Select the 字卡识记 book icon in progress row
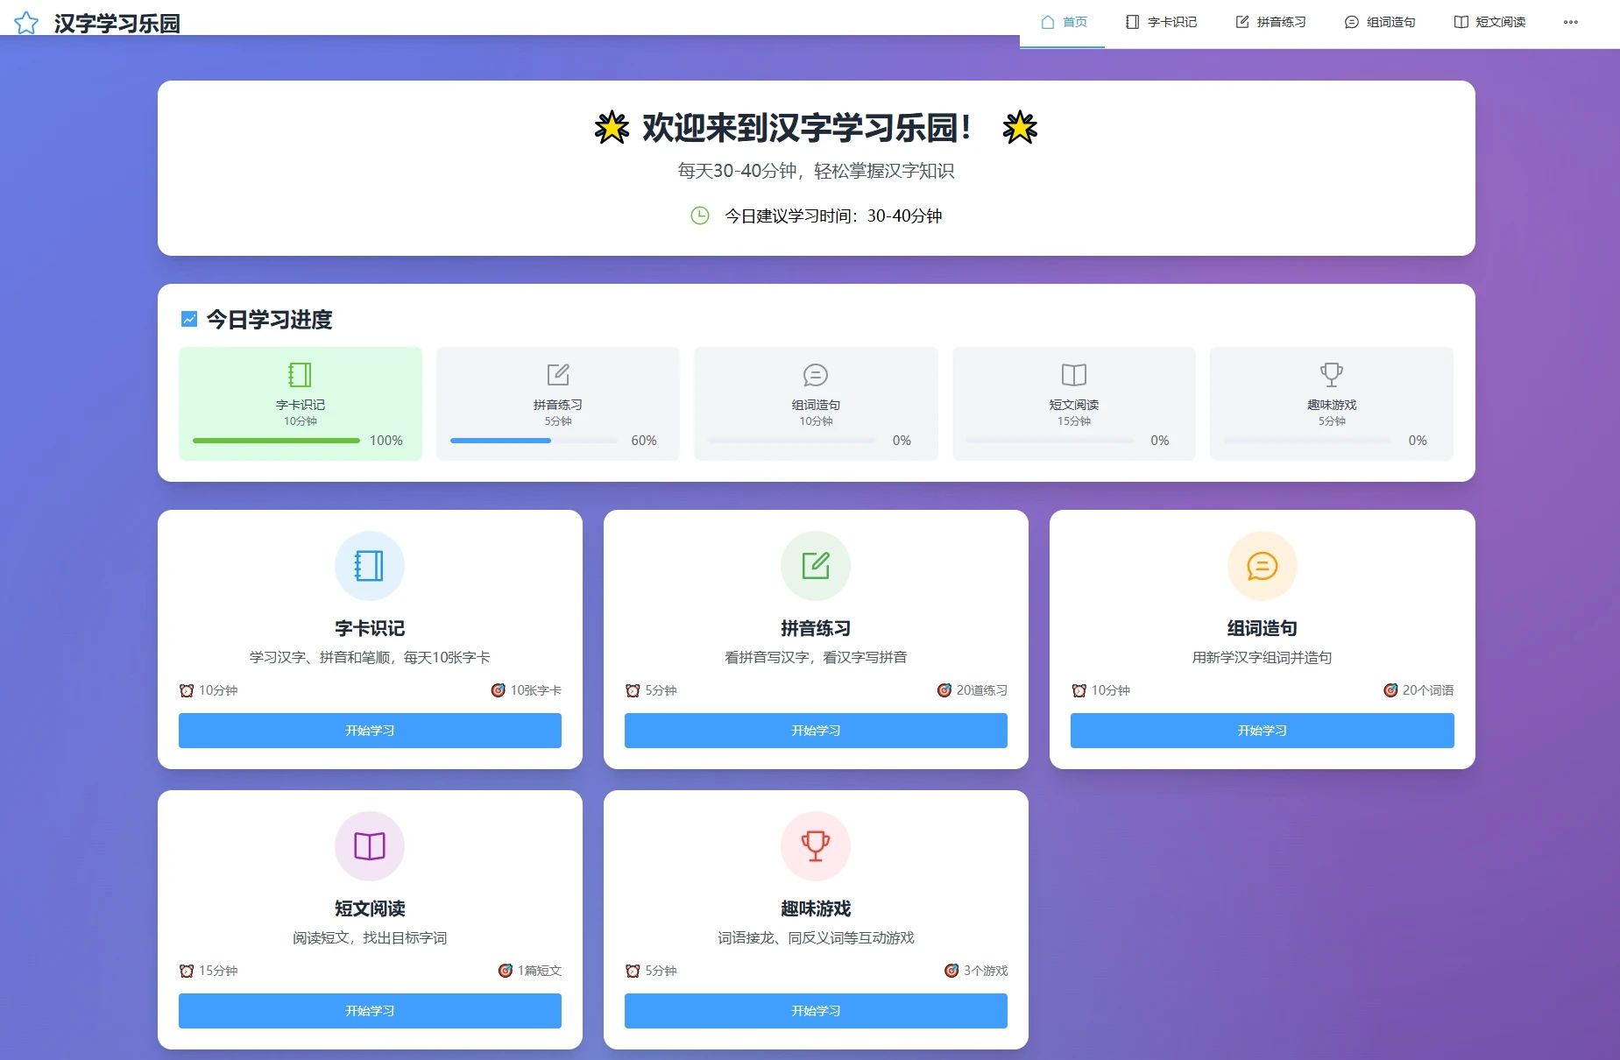 (299, 374)
